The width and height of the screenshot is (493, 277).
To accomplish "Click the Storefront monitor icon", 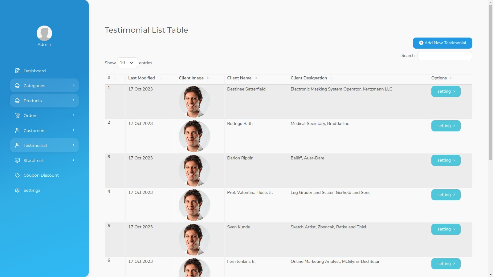I will click(x=17, y=160).
